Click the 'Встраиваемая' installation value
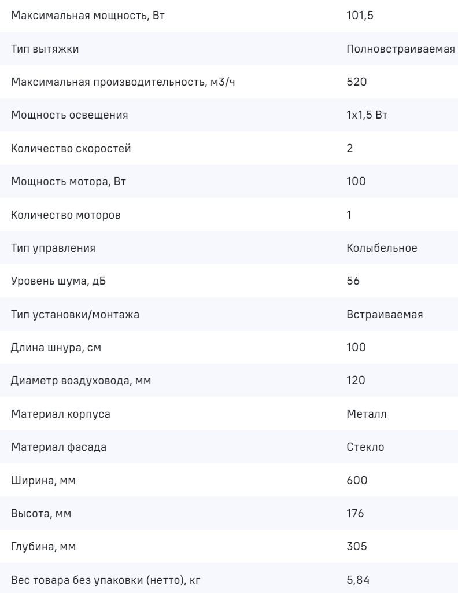The width and height of the screenshot is (458, 593). (x=385, y=314)
